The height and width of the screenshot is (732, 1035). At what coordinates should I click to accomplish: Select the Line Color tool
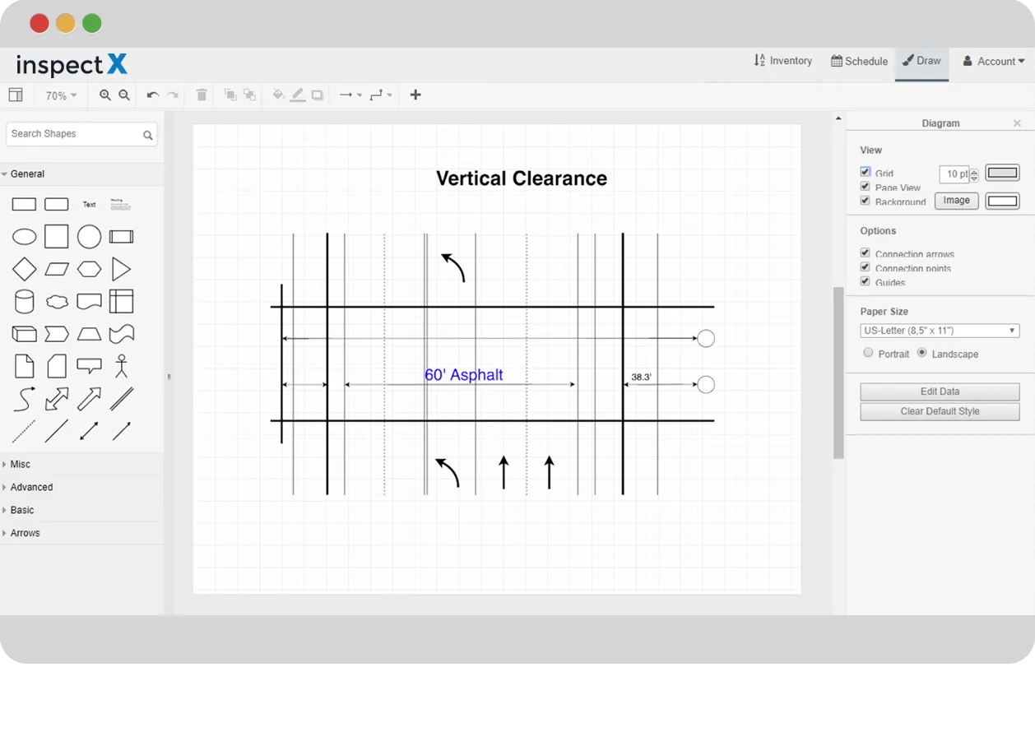(x=297, y=95)
